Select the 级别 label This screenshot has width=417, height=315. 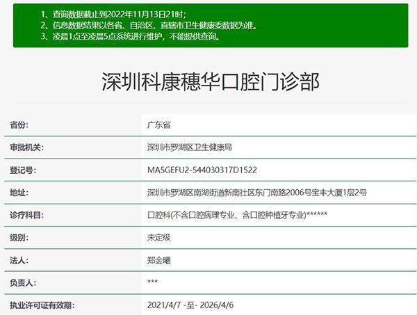[x=19, y=237]
